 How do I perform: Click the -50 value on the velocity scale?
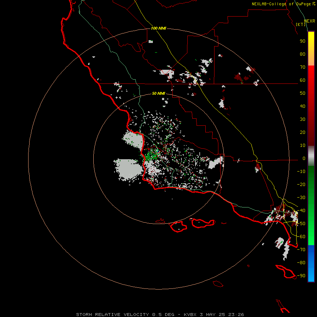[x=301, y=224]
